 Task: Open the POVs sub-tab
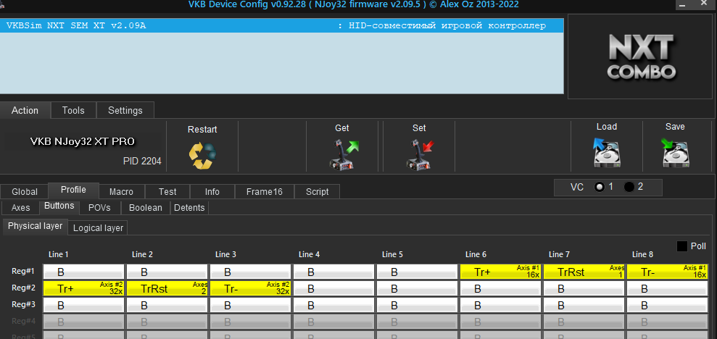click(100, 208)
